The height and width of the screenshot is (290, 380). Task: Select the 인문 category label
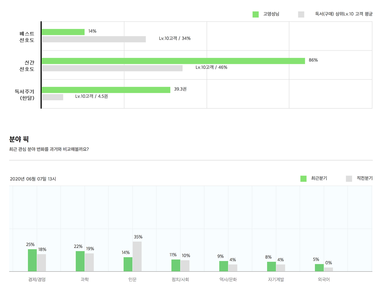click(132, 279)
